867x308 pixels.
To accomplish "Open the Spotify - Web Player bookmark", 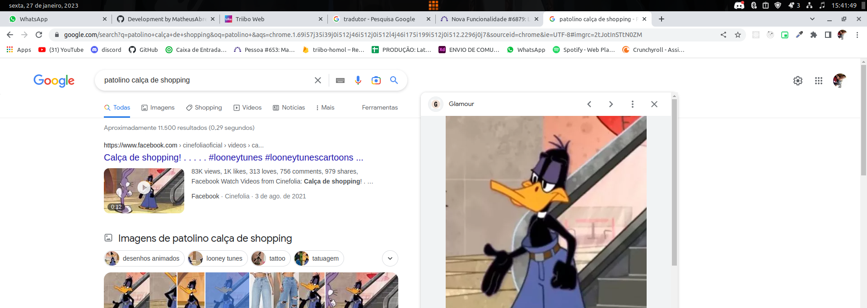I will click(583, 50).
